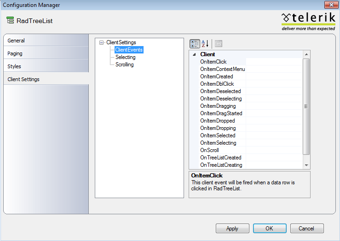Click the RadTreeList control icon
Viewport: 340px width, 241px height.
point(10,20)
